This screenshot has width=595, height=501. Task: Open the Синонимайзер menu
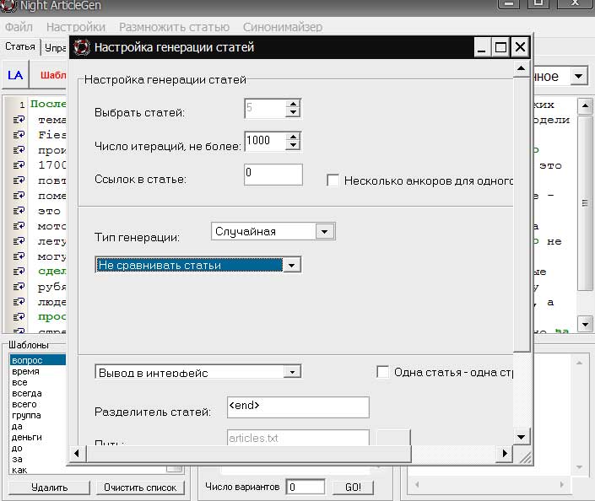[283, 27]
